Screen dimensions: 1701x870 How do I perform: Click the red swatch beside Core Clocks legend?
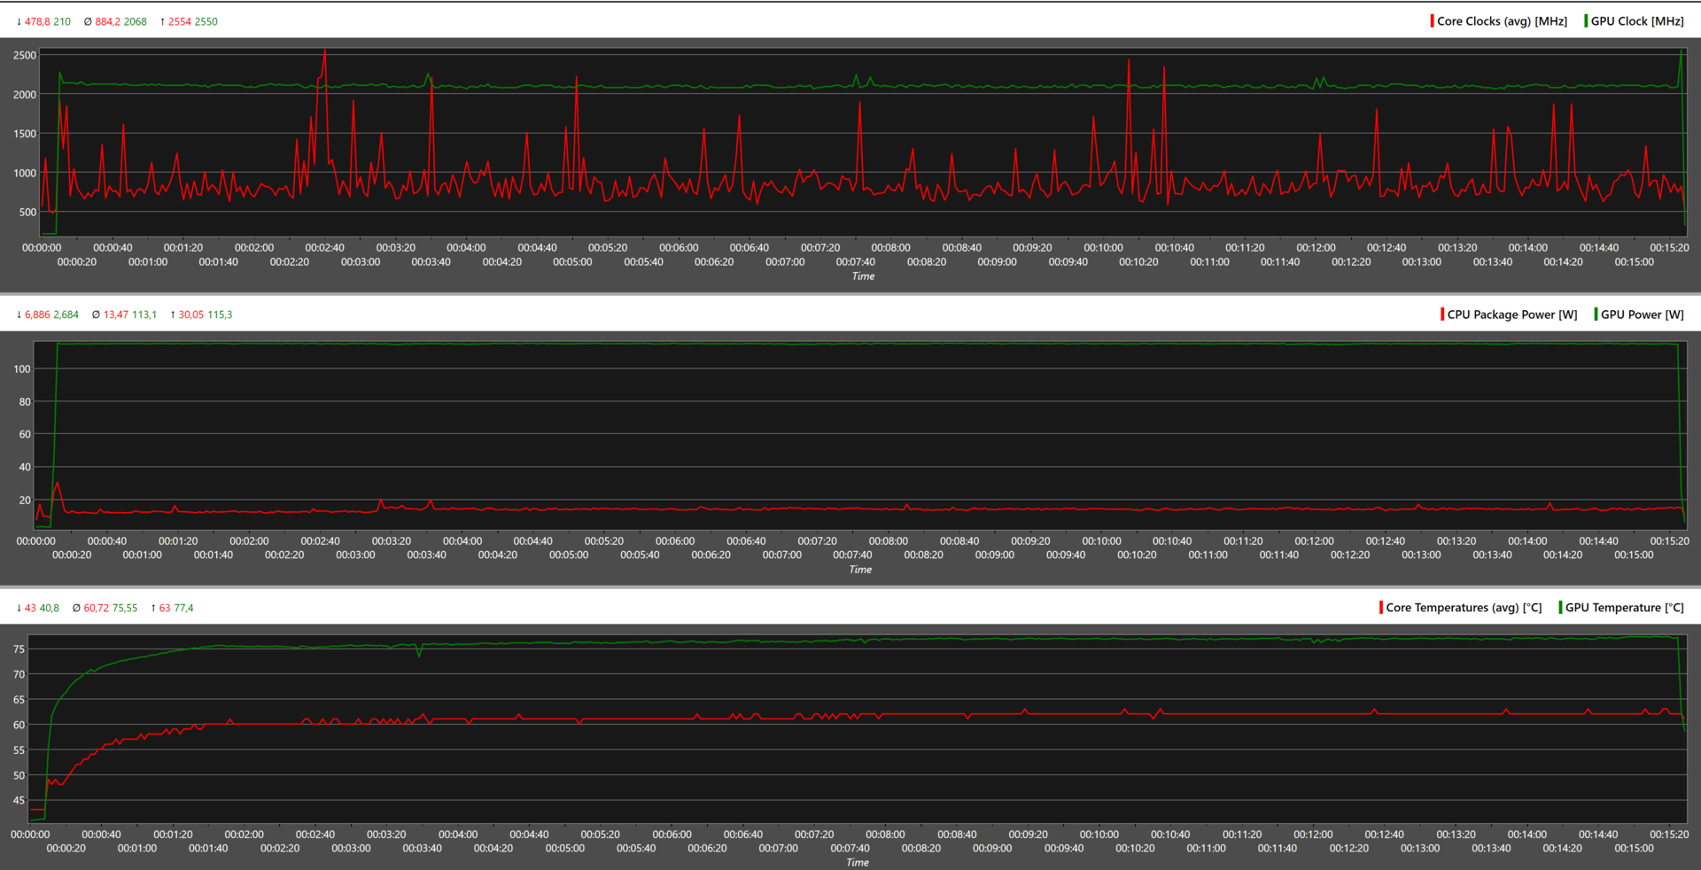1432,21
